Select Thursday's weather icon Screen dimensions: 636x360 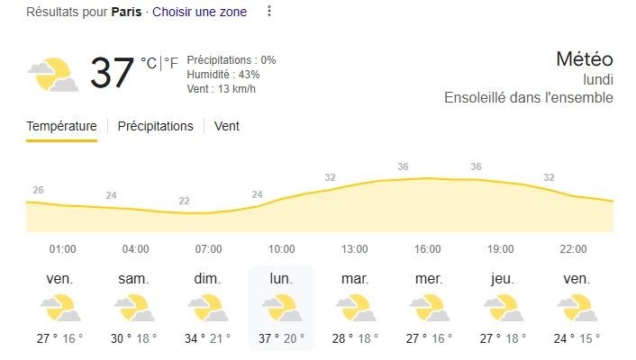click(504, 308)
